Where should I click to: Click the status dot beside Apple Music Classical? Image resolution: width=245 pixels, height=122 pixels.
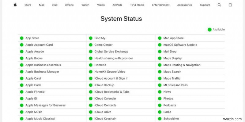coord(21,119)
